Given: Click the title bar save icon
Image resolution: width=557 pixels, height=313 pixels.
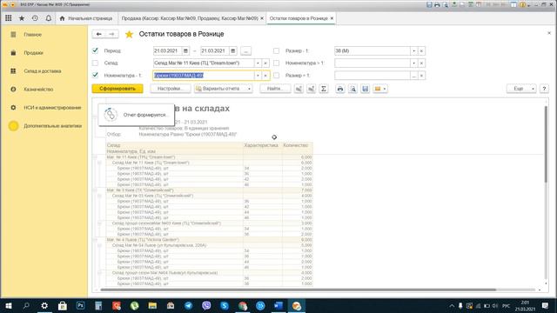Looking at the screenshot, I should pos(429,5).
